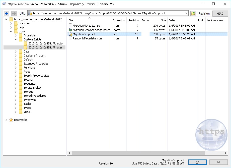Click the scrollbar right arrow

225,153
